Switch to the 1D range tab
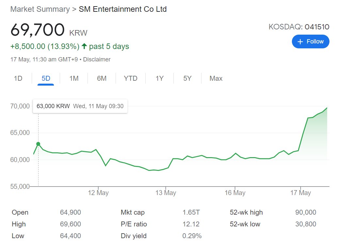 click(x=18, y=78)
